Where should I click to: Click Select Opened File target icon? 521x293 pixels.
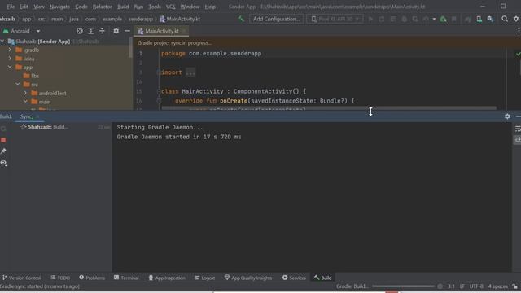tap(80, 31)
